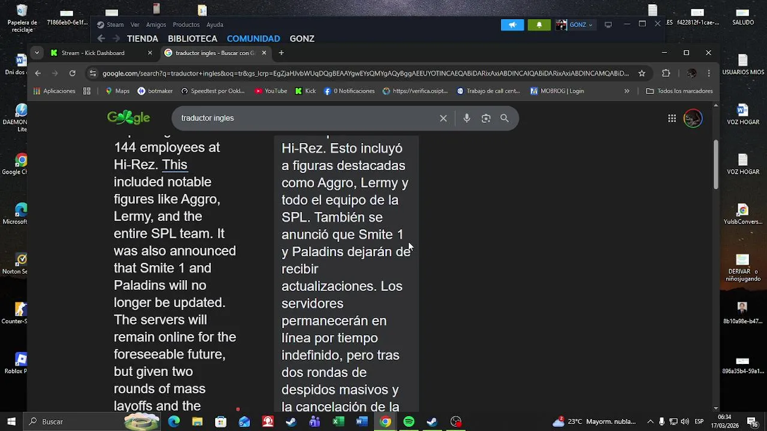Show more bookmarks with the chevron
This screenshot has height=431, width=767.
pos(627,91)
